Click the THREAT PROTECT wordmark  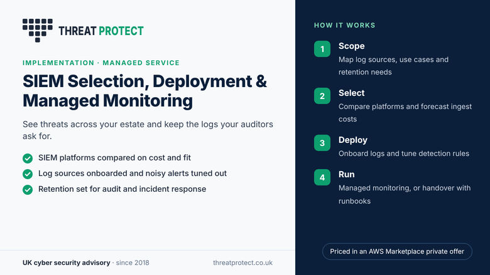point(101,31)
